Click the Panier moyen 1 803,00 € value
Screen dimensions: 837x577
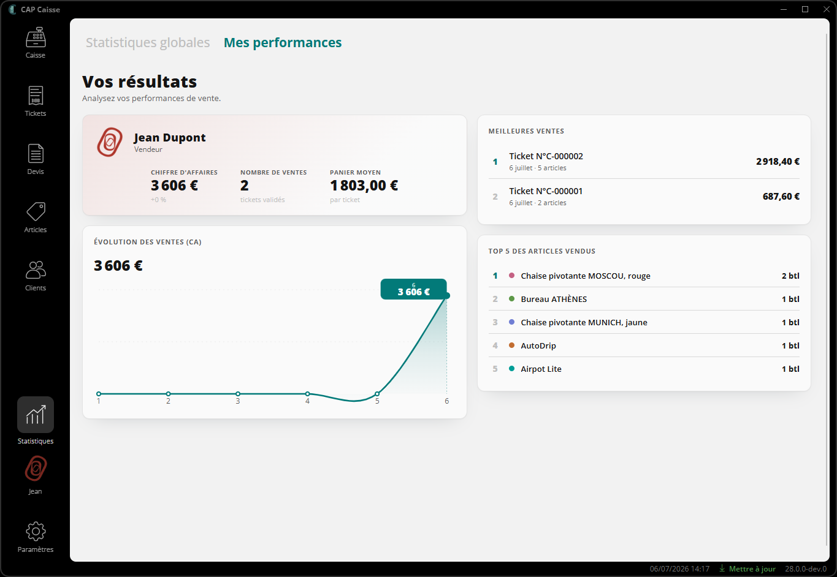click(364, 186)
